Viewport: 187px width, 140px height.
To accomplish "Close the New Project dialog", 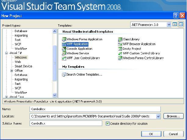I will click(182, 16).
